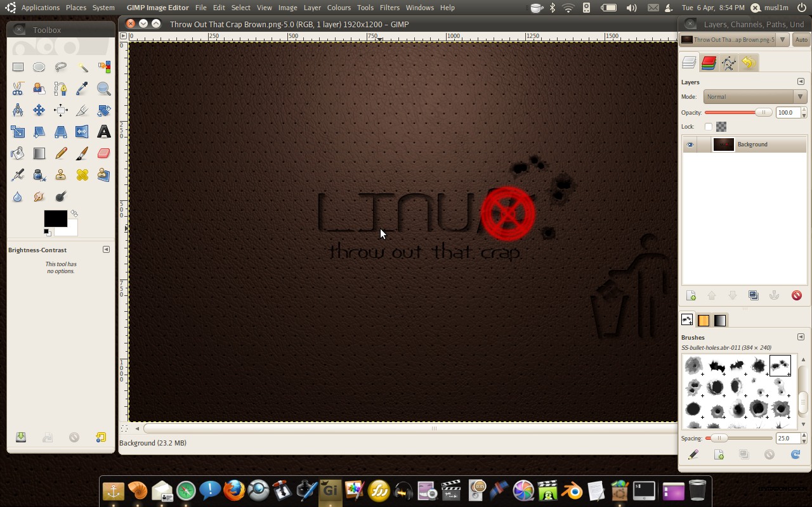Image resolution: width=812 pixels, height=507 pixels.
Task: Select the Blur/Sharpen droplet tool
Action: pyautogui.click(x=18, y=196)
